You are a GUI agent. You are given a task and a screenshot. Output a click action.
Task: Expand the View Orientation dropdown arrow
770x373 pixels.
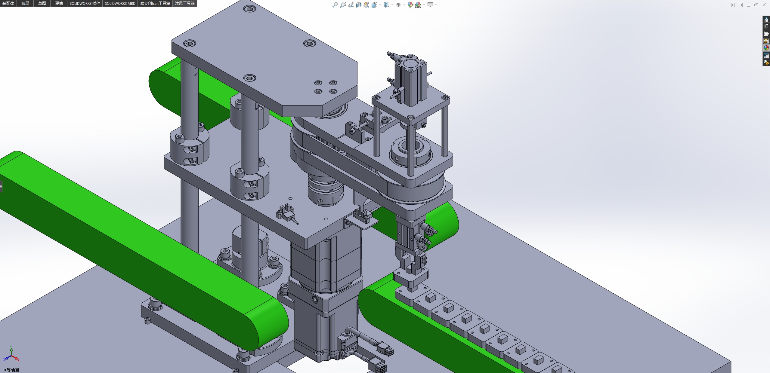click(380, 5)
